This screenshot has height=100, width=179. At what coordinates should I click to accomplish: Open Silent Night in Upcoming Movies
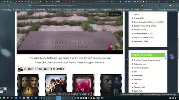click(138, 79)
